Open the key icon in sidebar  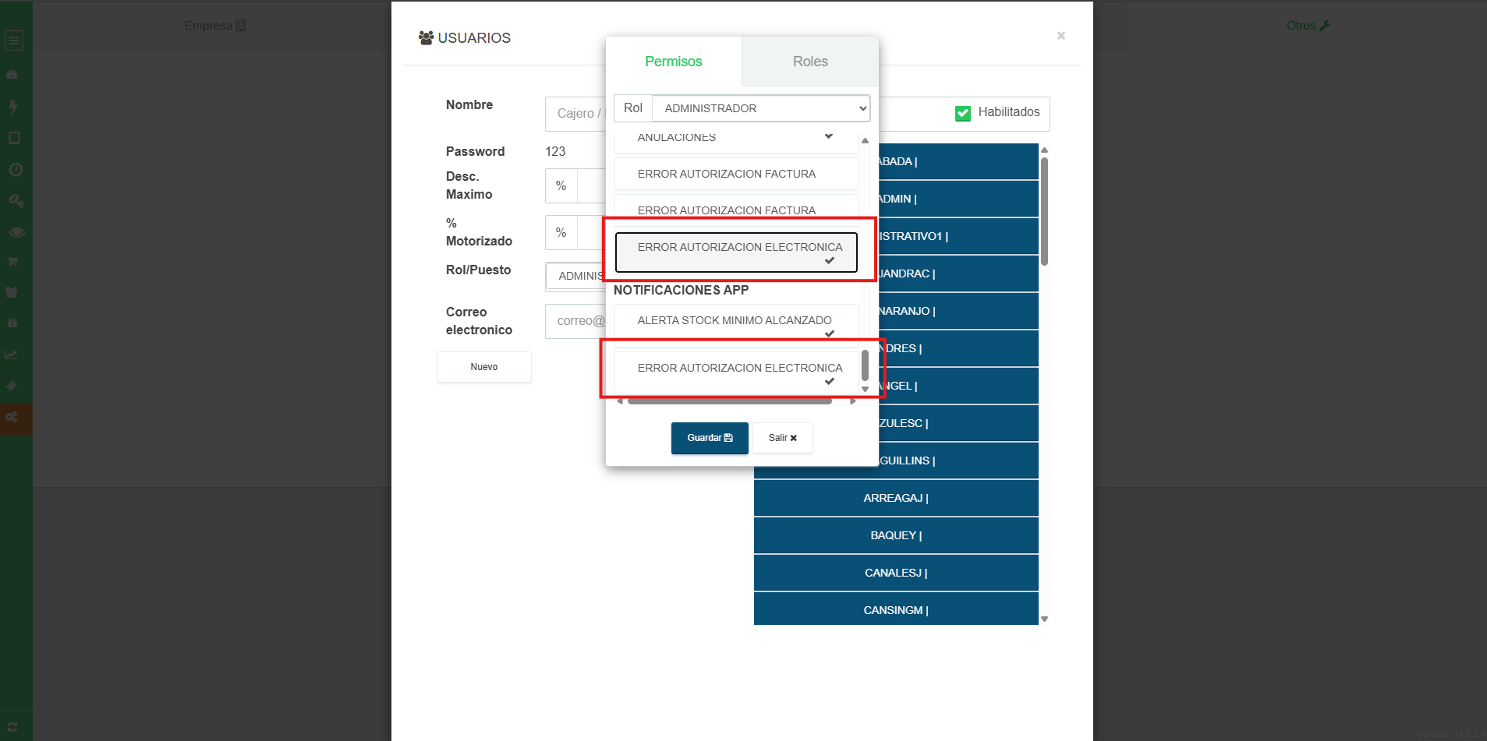pos(16,200)
